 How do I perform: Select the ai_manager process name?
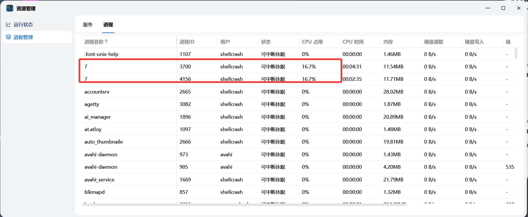97,117
